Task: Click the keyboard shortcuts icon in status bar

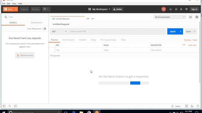Action: pos(192,106)
